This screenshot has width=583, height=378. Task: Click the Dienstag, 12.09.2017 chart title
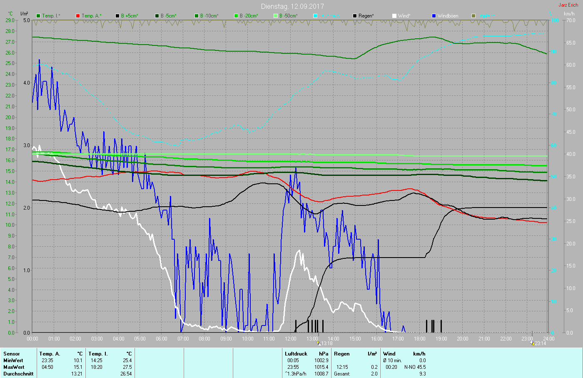pos(292,6)
